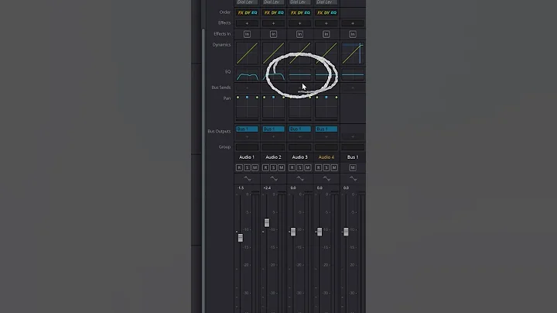Open processing Order for Audio 2
The height and width of the screenshot is (313, 557).
coord(274,12)
